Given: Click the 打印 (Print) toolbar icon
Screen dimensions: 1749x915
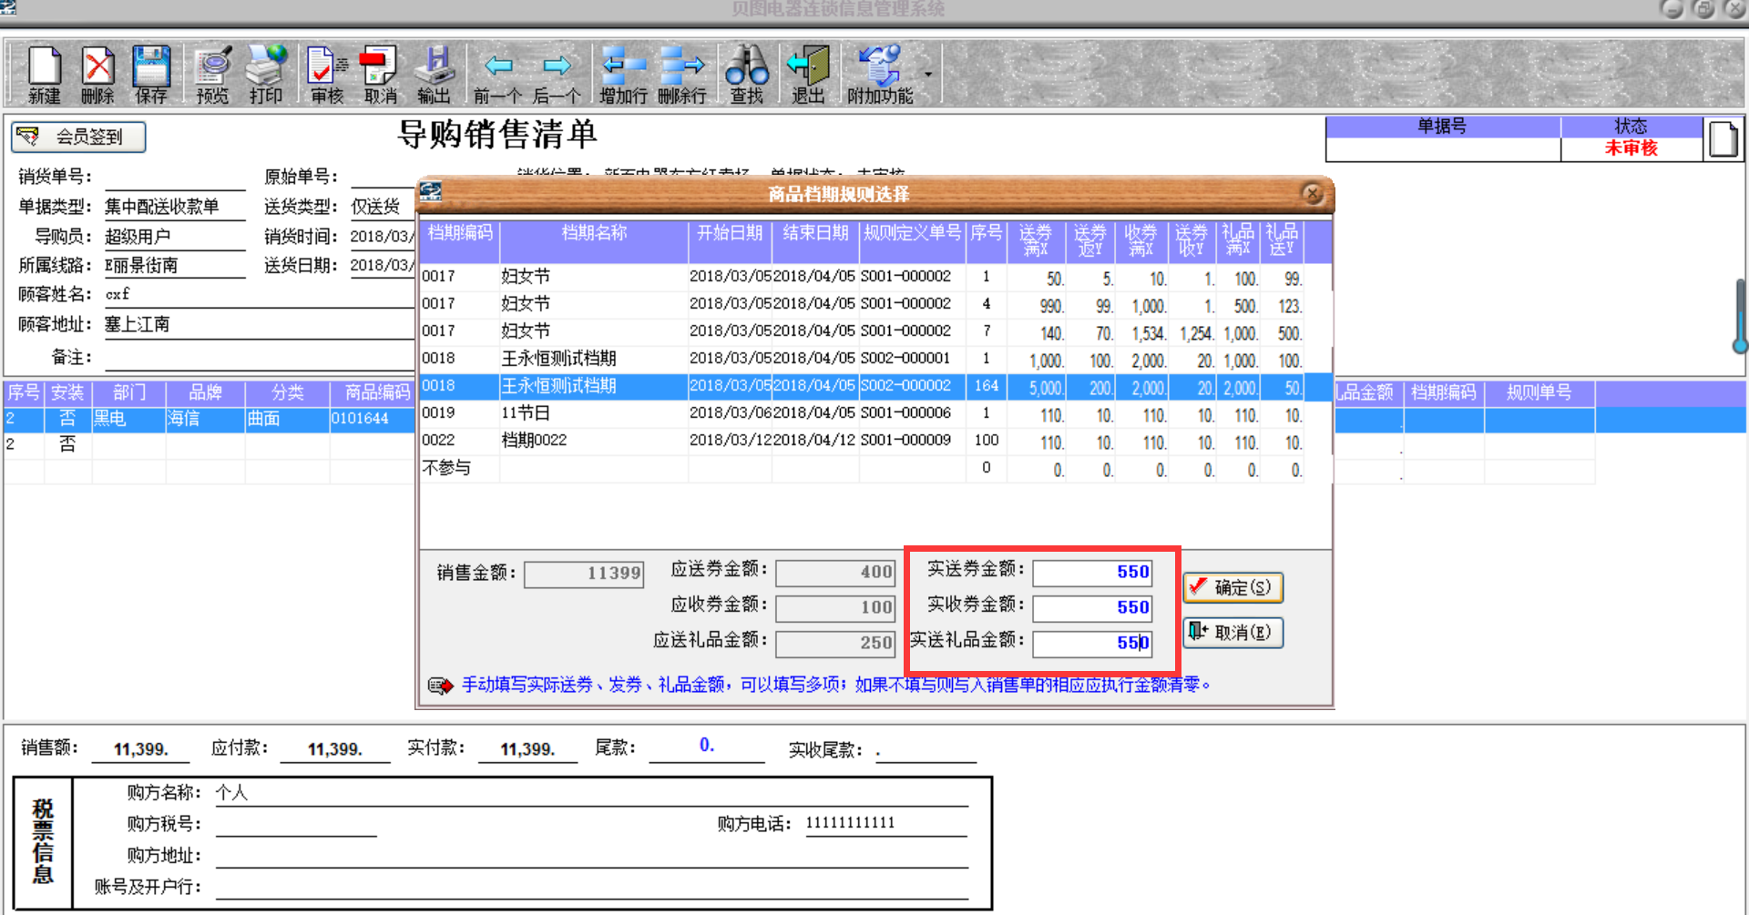Looking at the screenshot, I should tap(266, 76).
